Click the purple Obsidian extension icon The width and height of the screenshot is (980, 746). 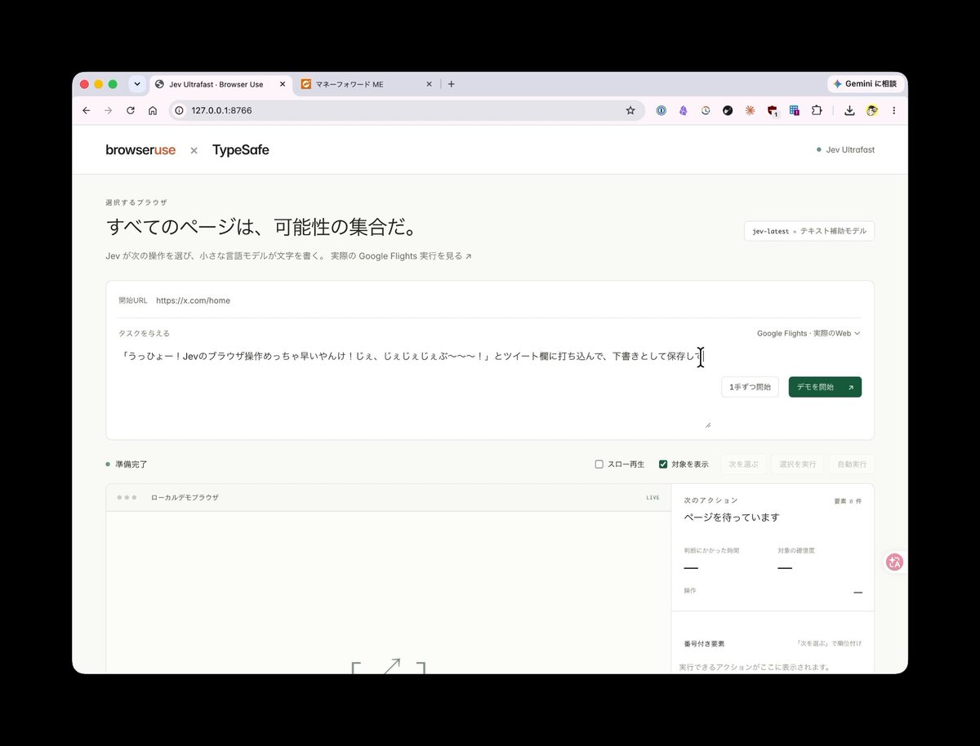(684, 110)
